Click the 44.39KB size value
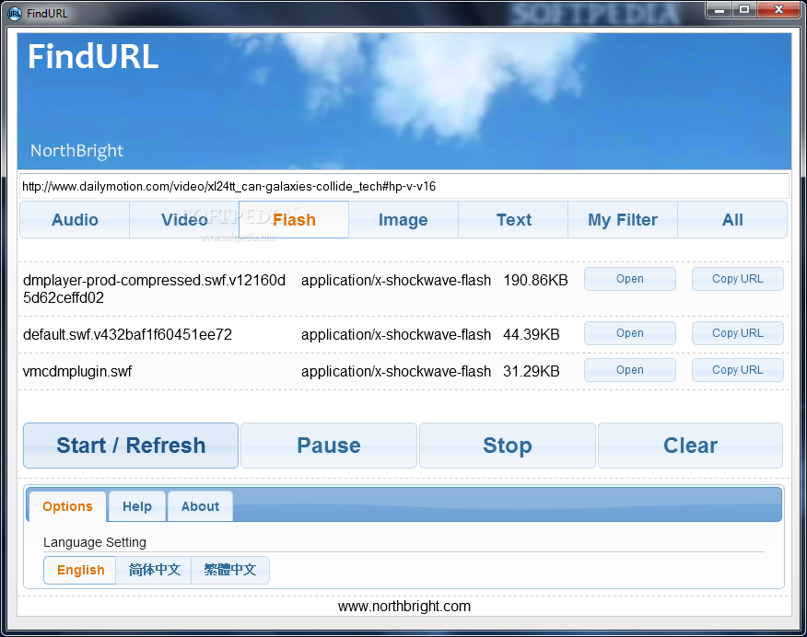 coord(532,335)
